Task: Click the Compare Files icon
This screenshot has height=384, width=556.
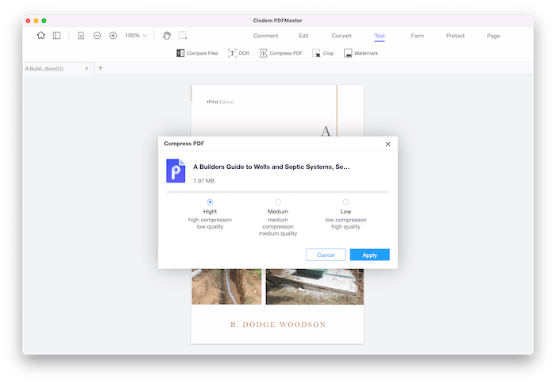Action: coord(180,53)
